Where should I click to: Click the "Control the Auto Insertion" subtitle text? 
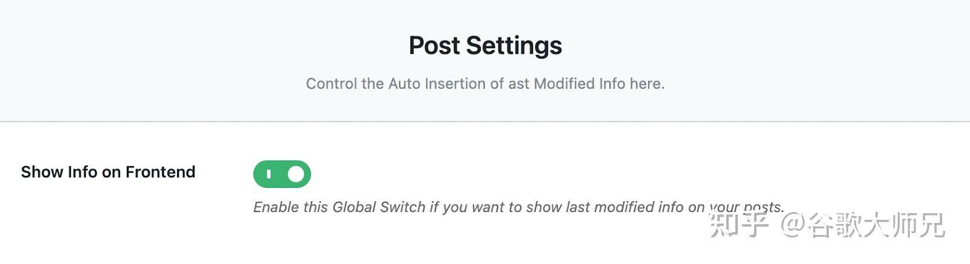pyautogui.click(x=485, y=83)
